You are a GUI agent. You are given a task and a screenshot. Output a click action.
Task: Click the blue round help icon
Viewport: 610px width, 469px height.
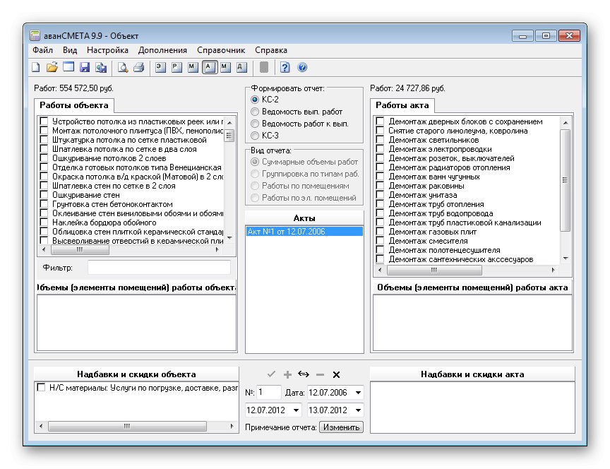[303, 68]
